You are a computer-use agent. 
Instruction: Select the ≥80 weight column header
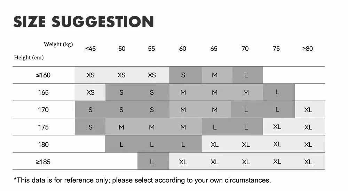pyautogui.click(x=308, y=49)
